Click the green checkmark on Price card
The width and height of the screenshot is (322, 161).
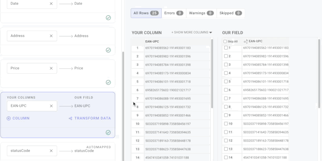coord(108,82)
